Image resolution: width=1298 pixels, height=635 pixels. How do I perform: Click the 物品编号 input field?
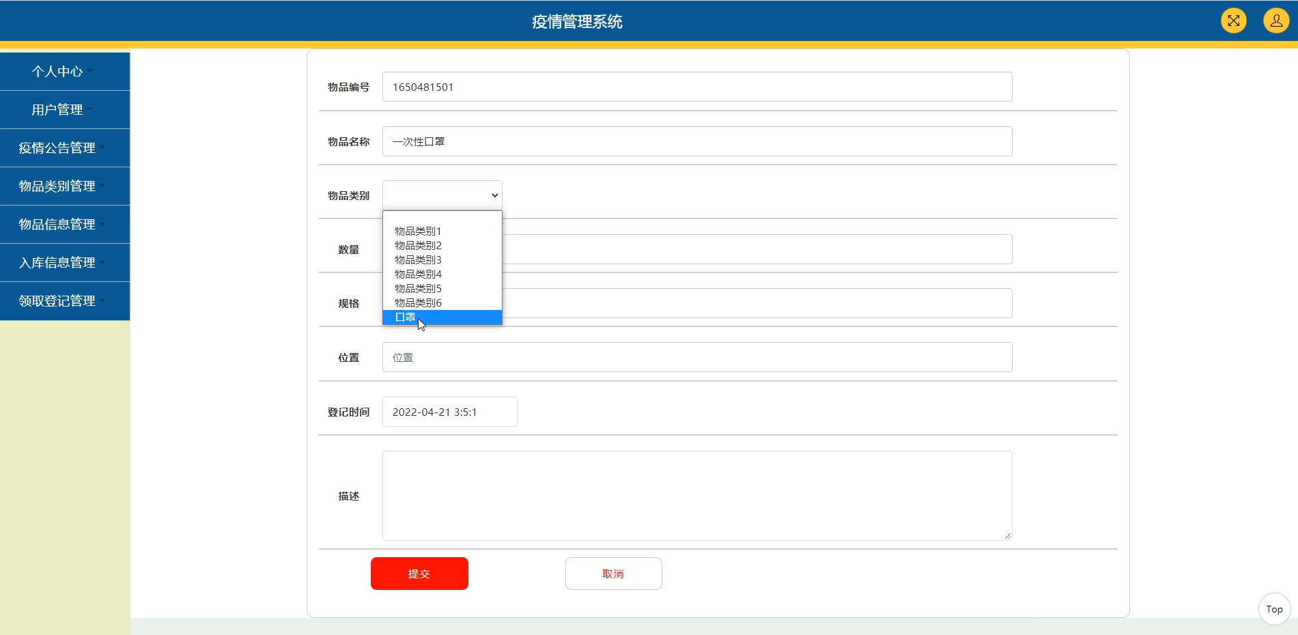pyautogui.click(x=697, y=87)
